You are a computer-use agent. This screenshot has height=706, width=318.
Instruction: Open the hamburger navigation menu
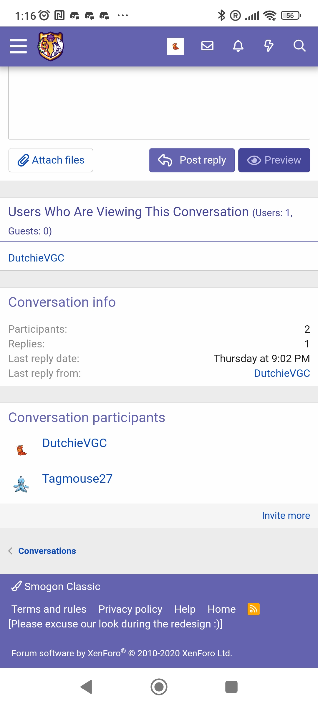click(x=18, y=46)
